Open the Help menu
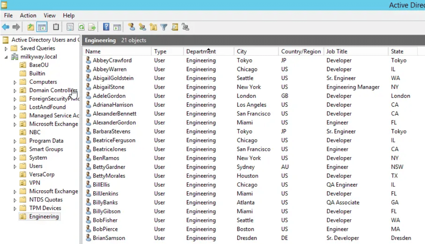 (x=68, y=15)
